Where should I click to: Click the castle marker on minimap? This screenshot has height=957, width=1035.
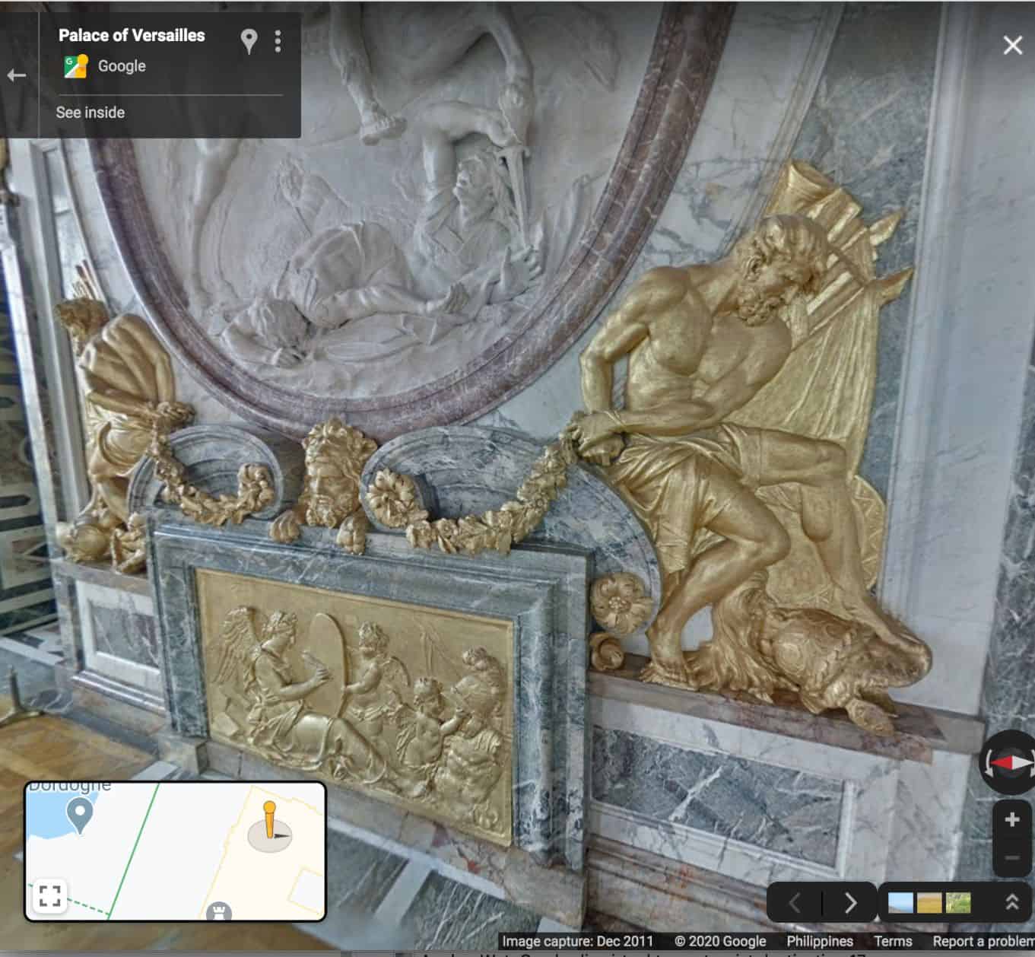coord(219,911)
